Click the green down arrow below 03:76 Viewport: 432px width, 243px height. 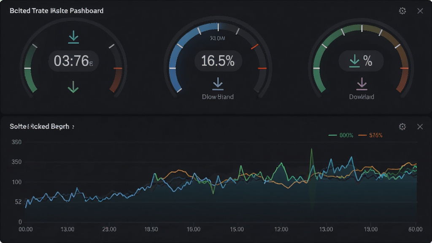tap(73, 87)
